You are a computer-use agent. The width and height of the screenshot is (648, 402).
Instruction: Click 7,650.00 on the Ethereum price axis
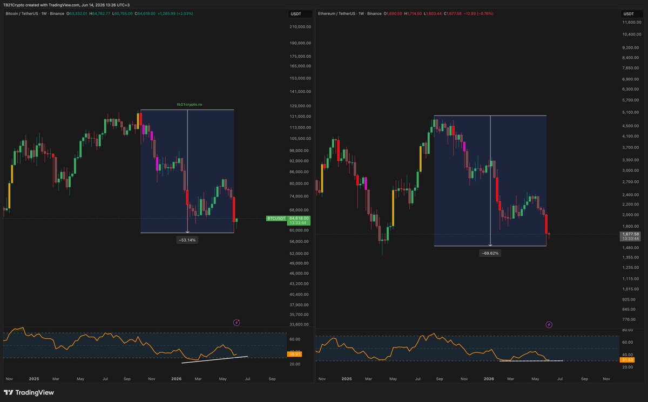(x=630, y=67)
